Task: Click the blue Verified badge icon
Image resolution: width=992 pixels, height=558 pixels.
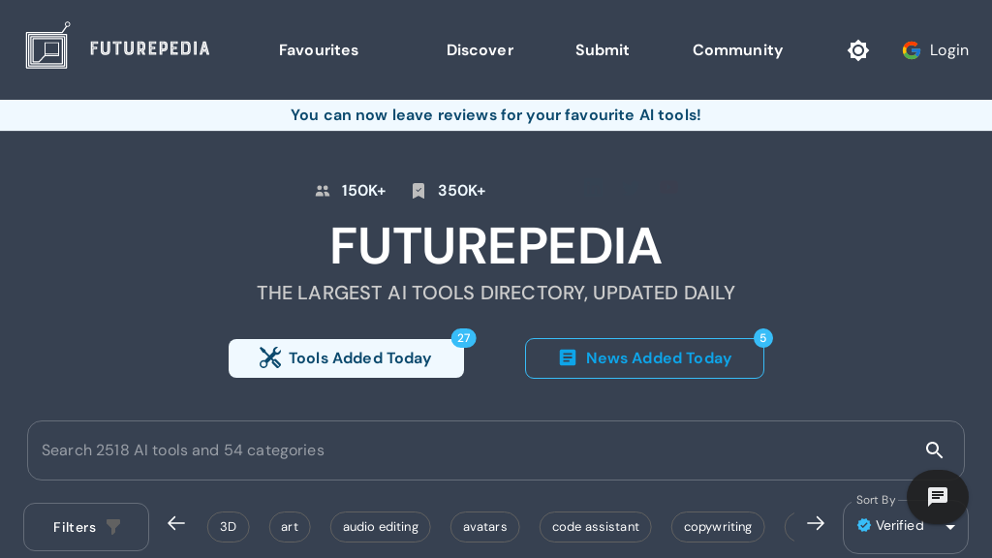Action: (x=865, y=526)
